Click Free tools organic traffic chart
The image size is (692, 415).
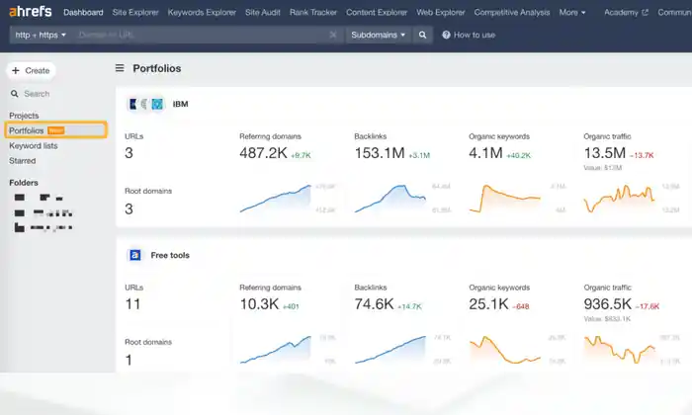(x=619, y=349)
